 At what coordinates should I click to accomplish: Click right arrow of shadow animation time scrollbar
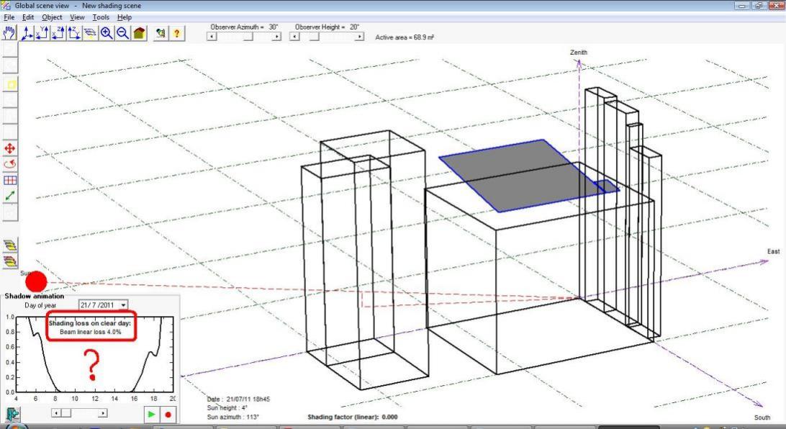[x=103, y=413]
